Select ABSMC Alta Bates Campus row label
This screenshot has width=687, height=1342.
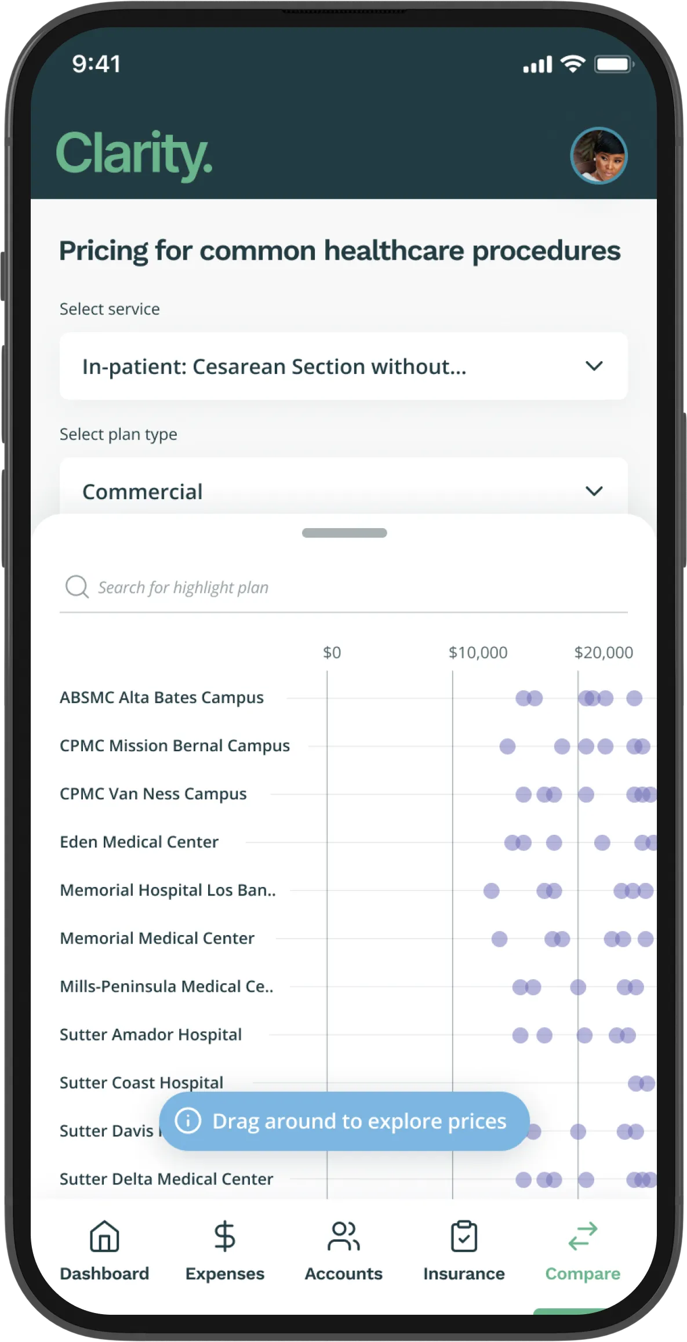tap(162, 697)
